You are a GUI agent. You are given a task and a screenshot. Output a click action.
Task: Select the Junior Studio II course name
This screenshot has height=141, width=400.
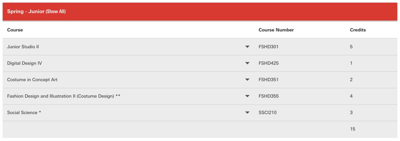23,47
